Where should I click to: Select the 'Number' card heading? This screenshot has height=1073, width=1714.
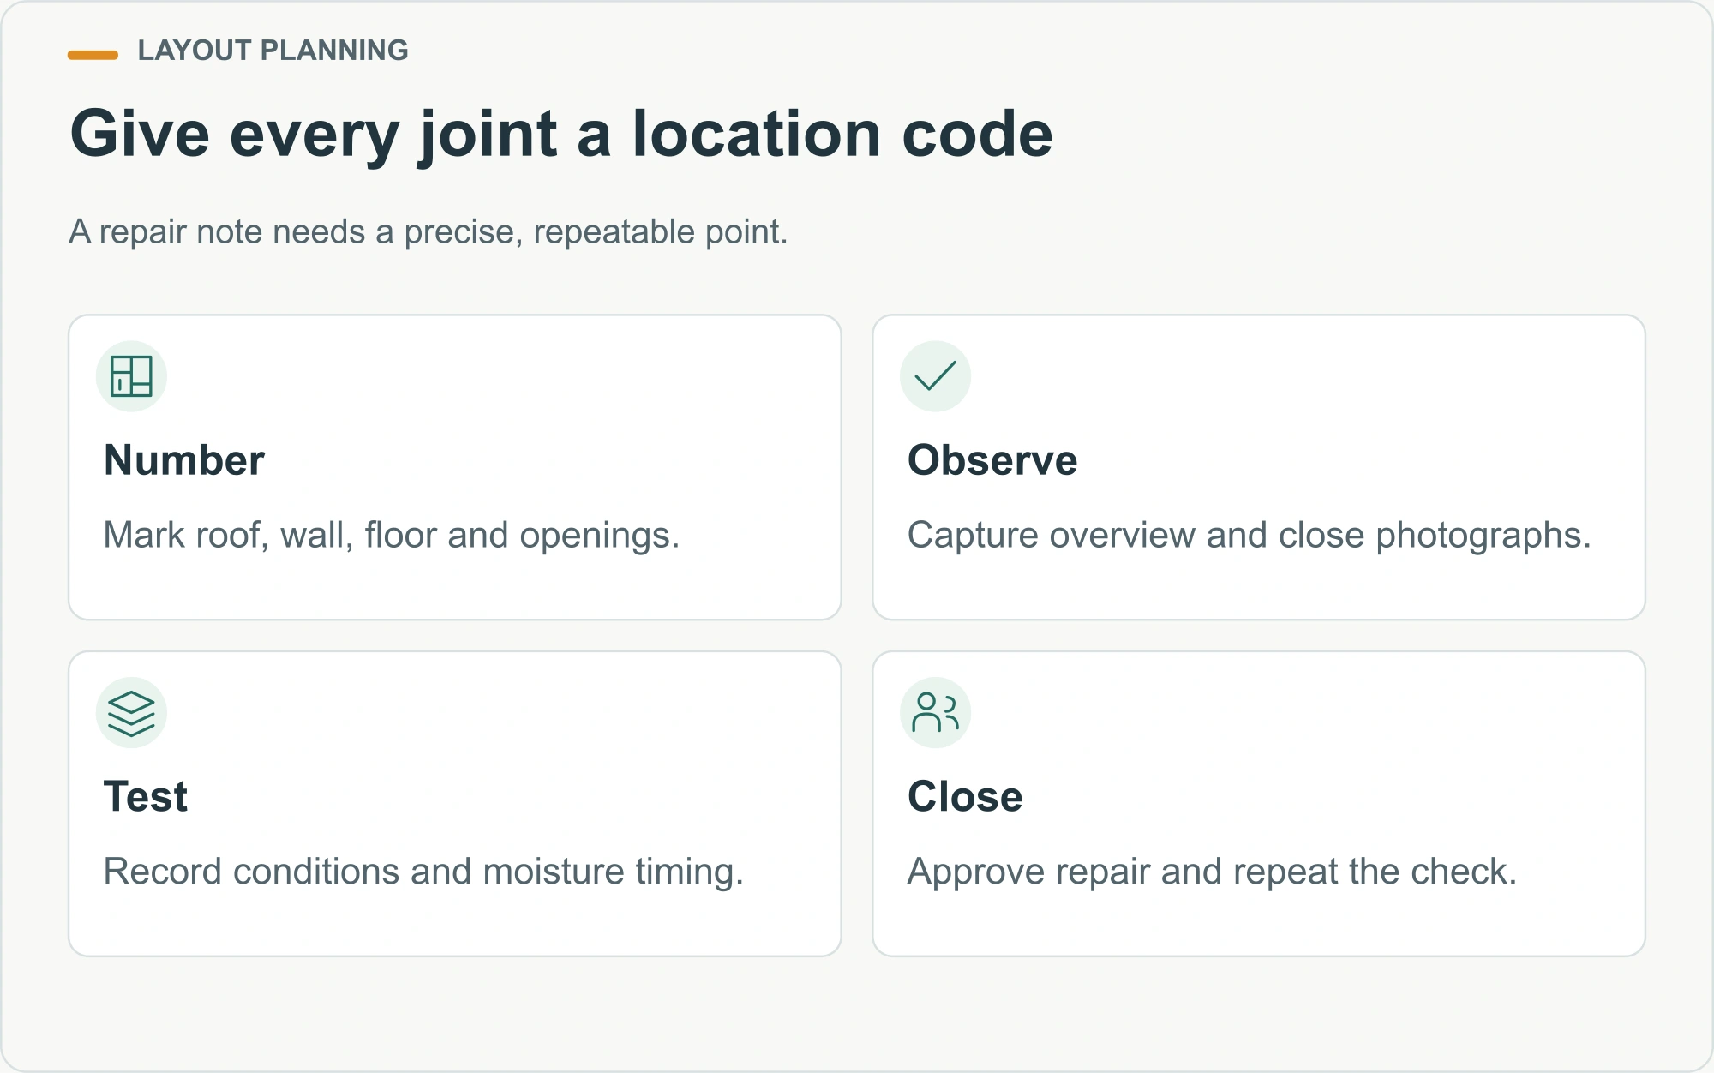184,460
